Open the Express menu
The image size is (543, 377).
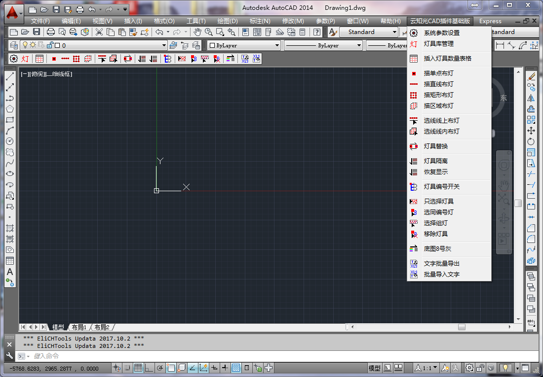click(x=490, y=21)
